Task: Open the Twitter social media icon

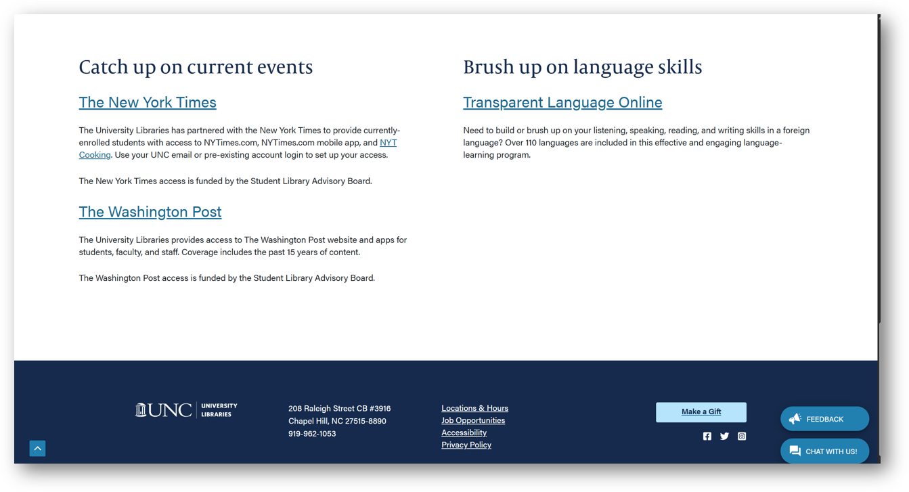Action: [x=724, y=437]
